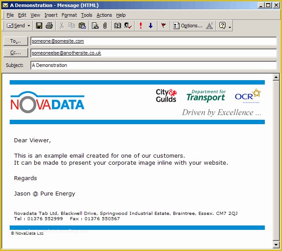Click the '© NovaData Ltd' footer text
Image resolution: width=282 pixels, height=251 pixels.
point(27,233)
